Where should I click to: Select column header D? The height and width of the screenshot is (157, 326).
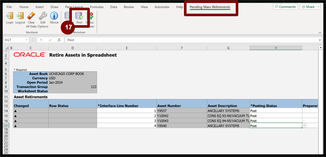click(73, 48)
